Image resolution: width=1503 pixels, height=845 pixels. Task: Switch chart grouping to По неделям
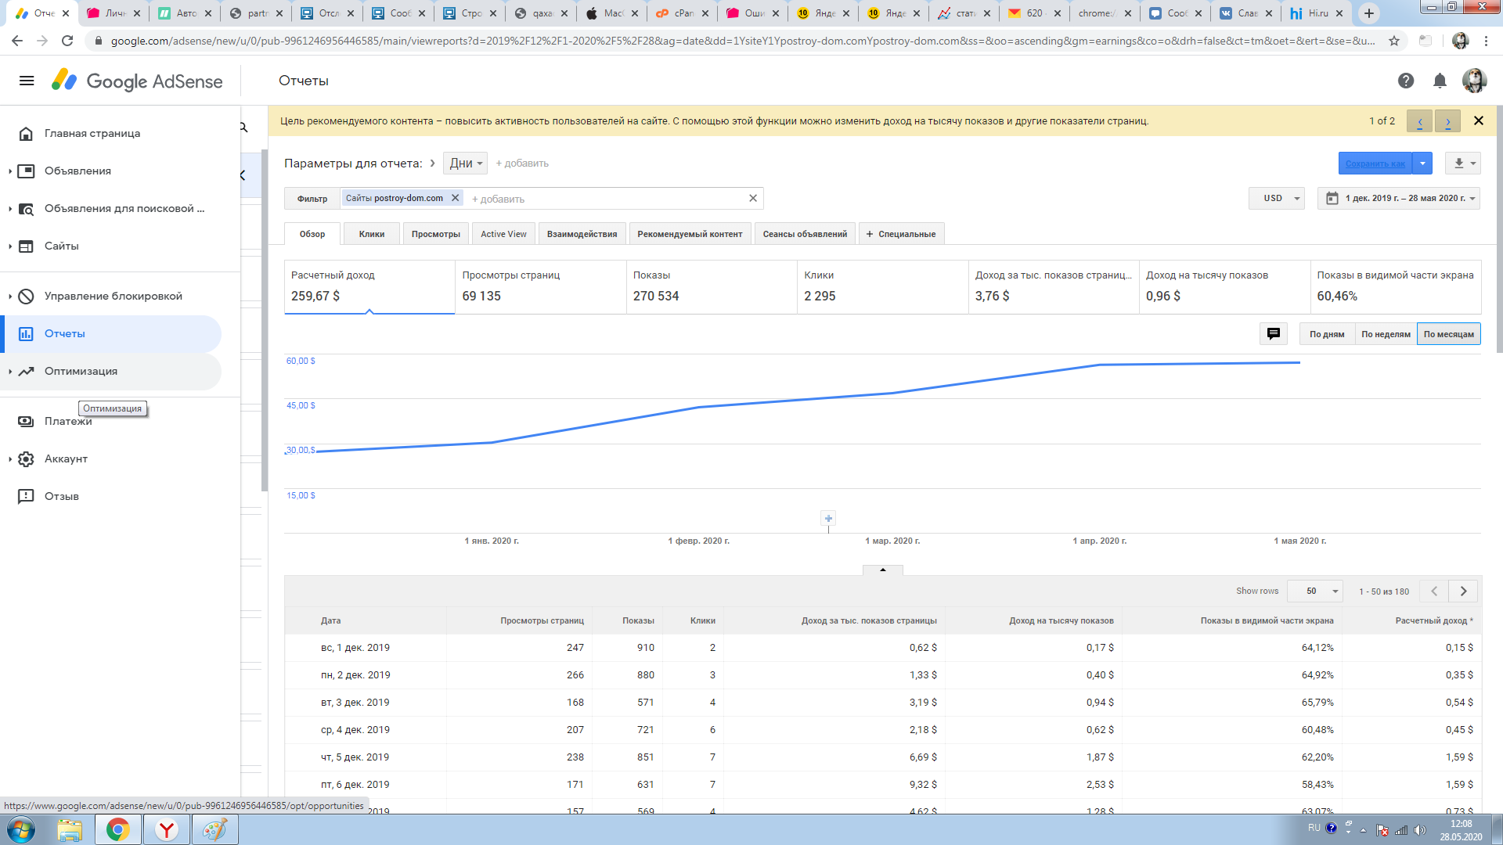tap(1386, 334)
